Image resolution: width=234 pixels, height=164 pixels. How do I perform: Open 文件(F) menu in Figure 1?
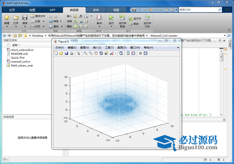click(60, 48)
